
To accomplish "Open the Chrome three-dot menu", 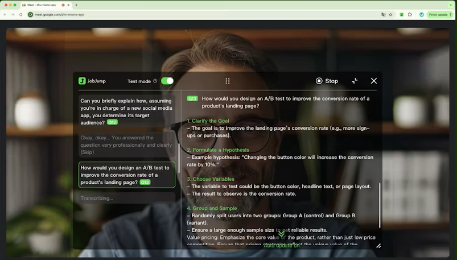I will tap(451, 15).
